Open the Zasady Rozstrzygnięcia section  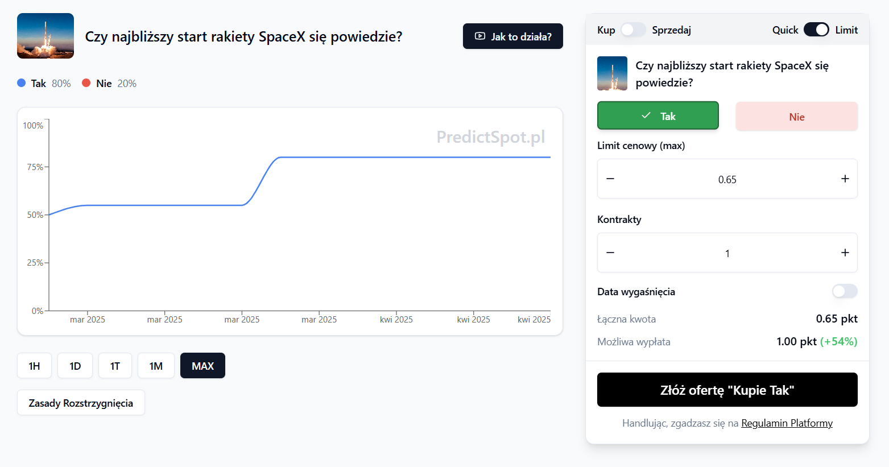81,403
